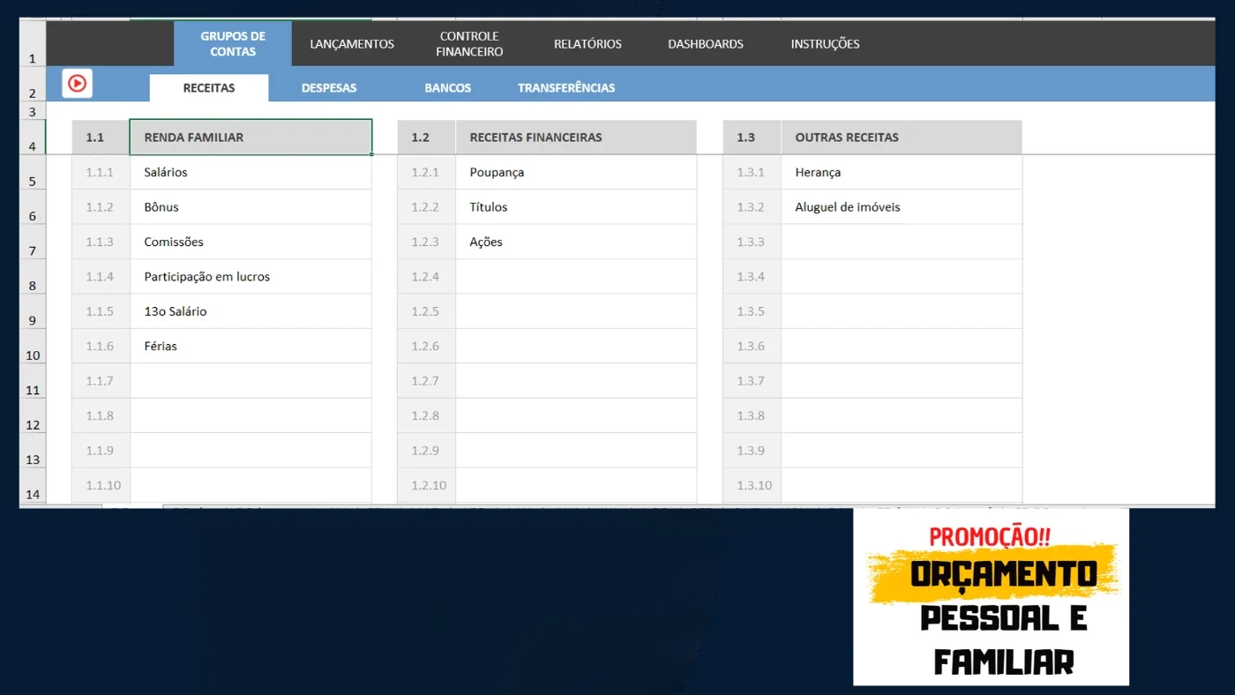1235x695 pixels.
Task: Select the Participação em lucros cell
Action: click(x=251, y=277)
